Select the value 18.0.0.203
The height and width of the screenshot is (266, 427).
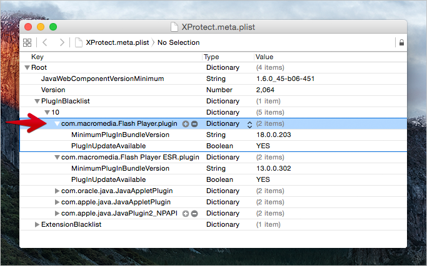tap(273, 135)
